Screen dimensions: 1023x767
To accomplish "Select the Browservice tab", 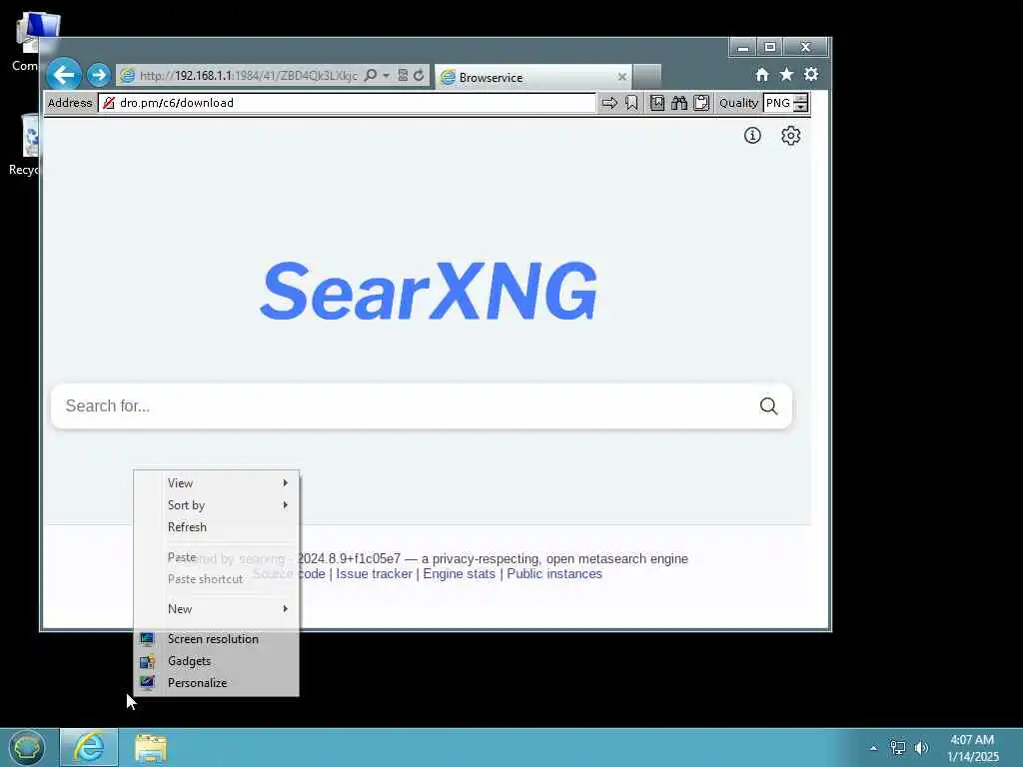I will (x=533, y=77).
